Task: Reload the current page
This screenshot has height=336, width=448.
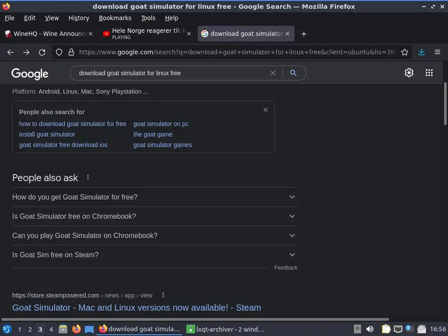Action: (x=42, y=52)
